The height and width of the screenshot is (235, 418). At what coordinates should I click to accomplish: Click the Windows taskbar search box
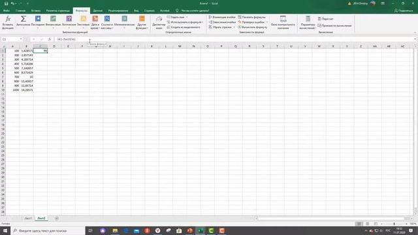click(48, 230)
